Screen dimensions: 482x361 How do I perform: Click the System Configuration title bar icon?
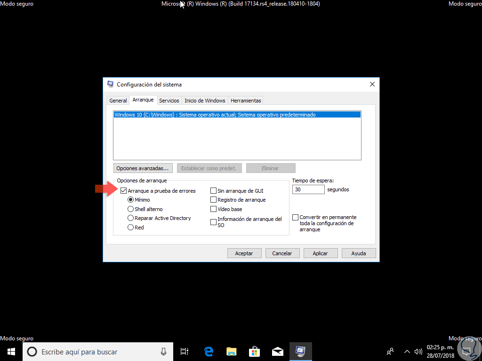(x=110, y=84)
